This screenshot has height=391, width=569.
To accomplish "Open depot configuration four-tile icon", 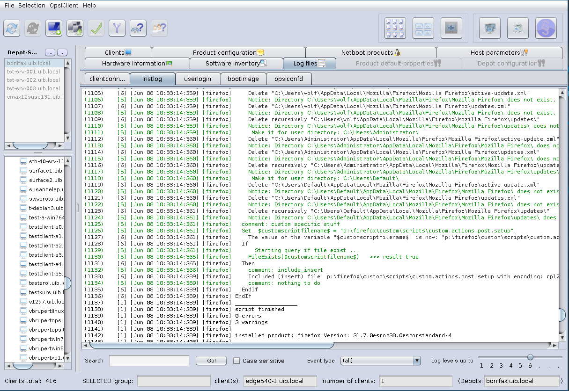I will [x=423, y=28].
